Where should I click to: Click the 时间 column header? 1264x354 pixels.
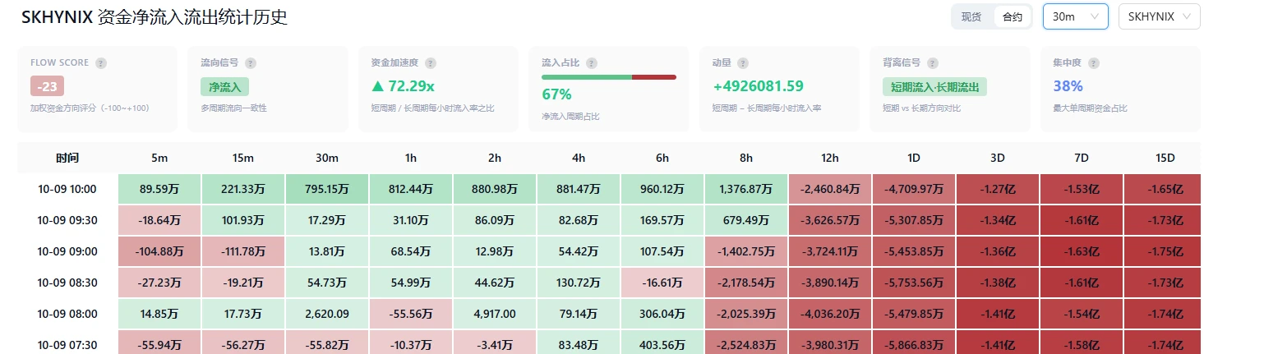[67, 158]
